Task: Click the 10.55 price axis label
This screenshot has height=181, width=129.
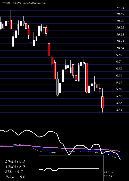Action: pos(120,28)
